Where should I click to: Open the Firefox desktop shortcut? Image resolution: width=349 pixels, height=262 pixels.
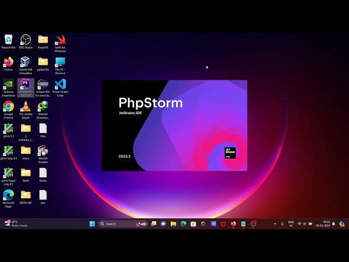9,64
